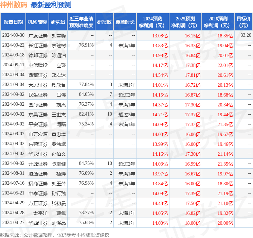Viewport: 253px width, 238px height.
Task: Click the accuracy value 84.75%
Action: point(86,163)
